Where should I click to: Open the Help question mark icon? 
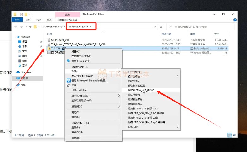235,20
